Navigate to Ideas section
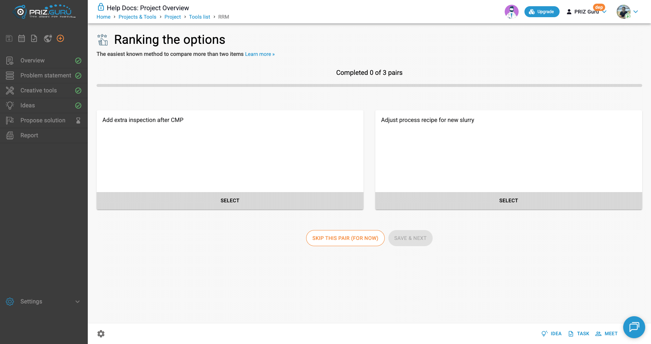 pos(44,106)
